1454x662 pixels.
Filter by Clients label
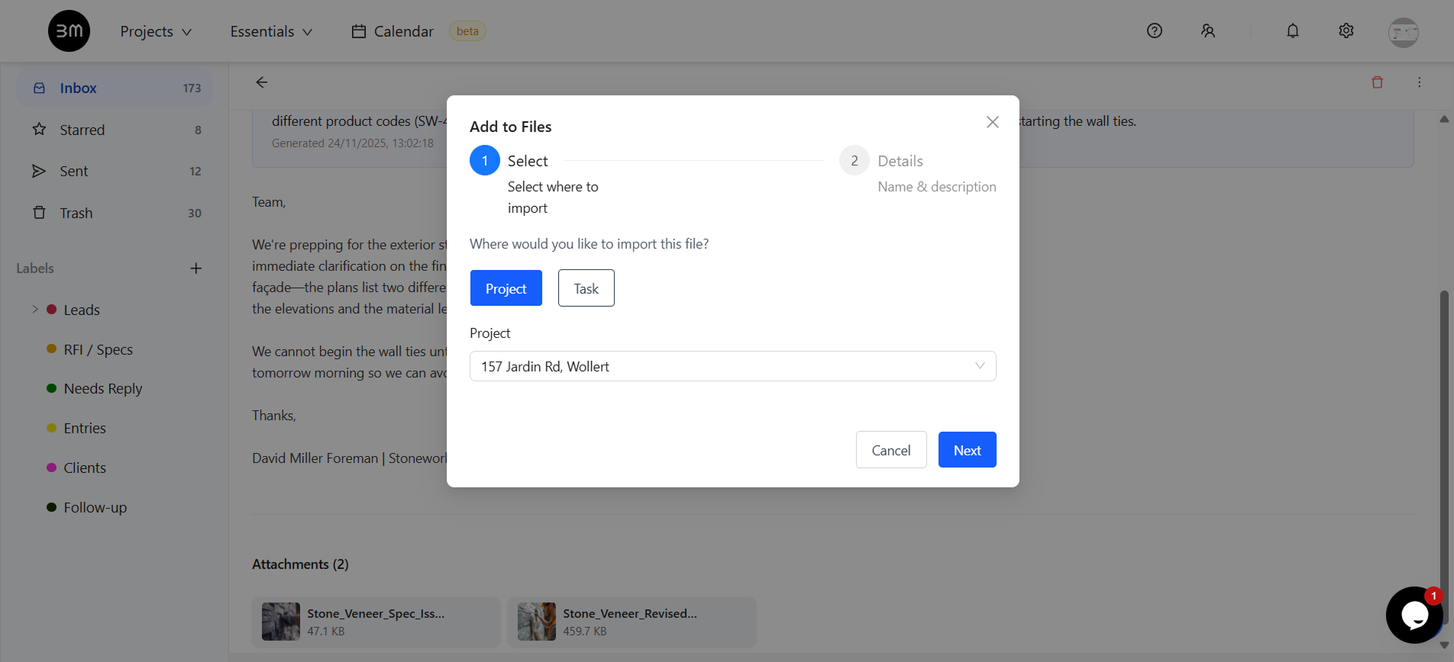[85, 468]
